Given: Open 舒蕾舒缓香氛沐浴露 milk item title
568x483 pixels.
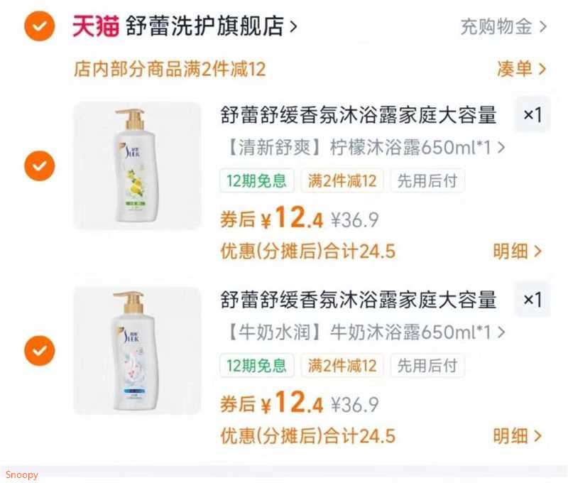Looking at the screenshot, I should pyautogui.click(x=359, y=300).
